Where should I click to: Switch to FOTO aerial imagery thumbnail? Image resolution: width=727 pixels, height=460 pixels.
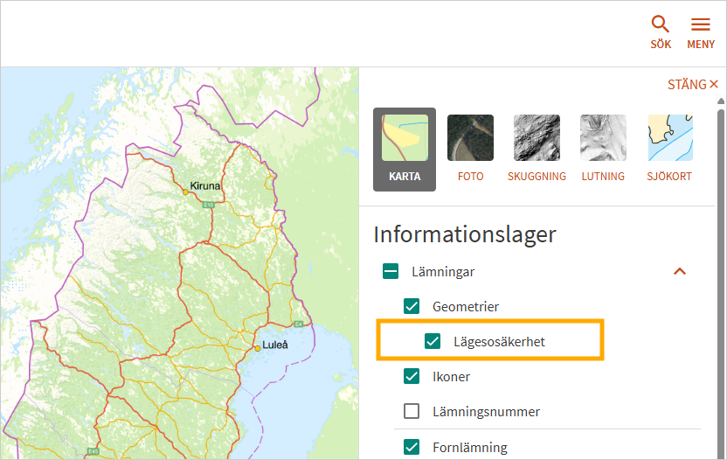(x=470, y=138)
